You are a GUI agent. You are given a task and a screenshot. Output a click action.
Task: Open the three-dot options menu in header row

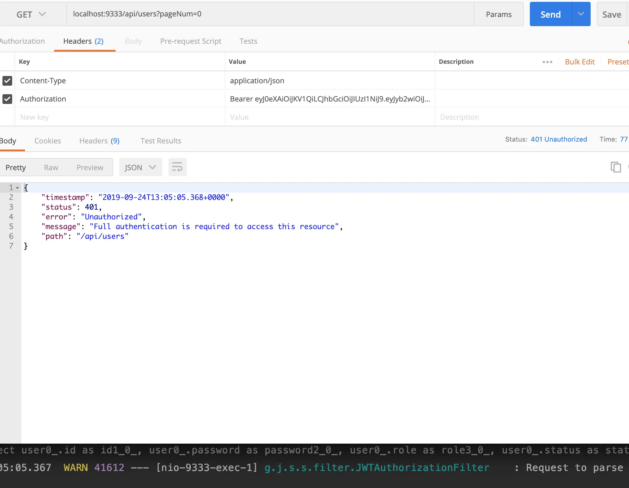click(547, 62)
